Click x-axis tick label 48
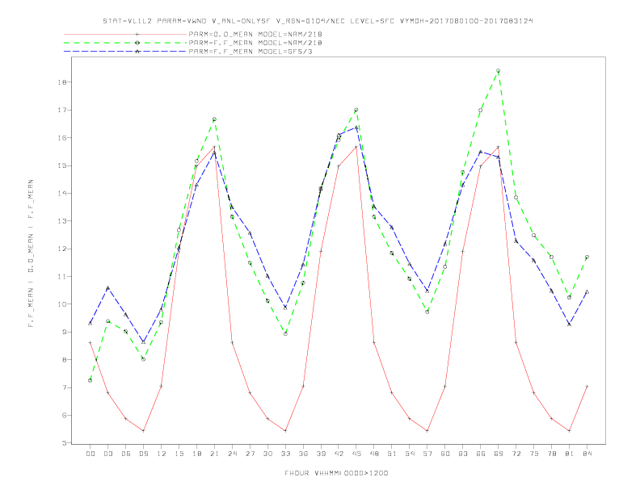Viewport: 640px width, 494px height. (x=374, y=454)
